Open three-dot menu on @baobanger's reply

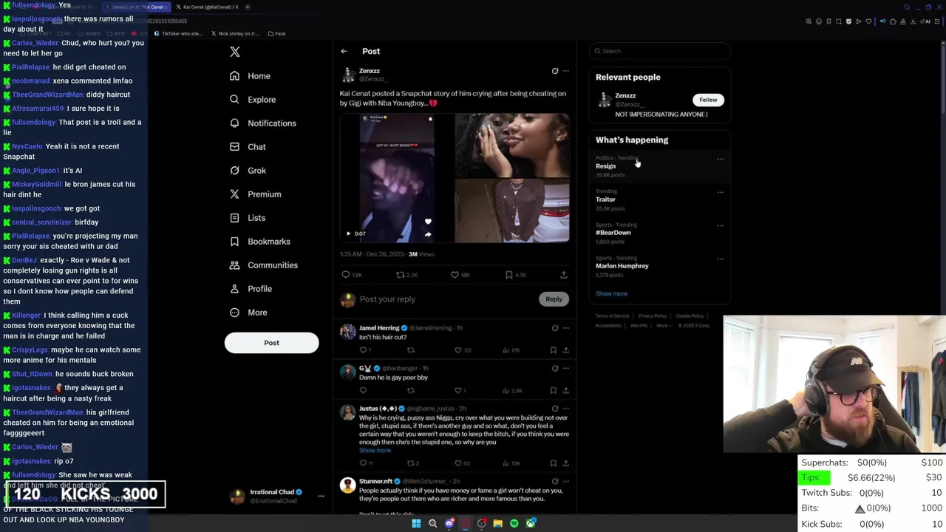[x=566, y=368]
